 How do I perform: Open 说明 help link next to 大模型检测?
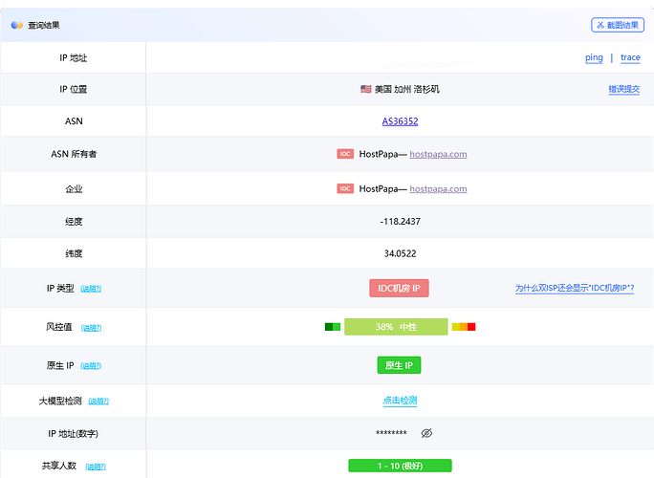pyautogui.click(x=98, y=402)
